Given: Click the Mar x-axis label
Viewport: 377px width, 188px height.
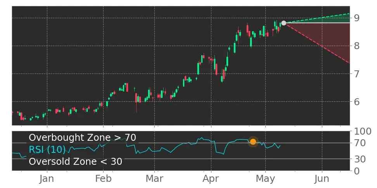Looking at the screenshot, I should [x=155, y=179].
